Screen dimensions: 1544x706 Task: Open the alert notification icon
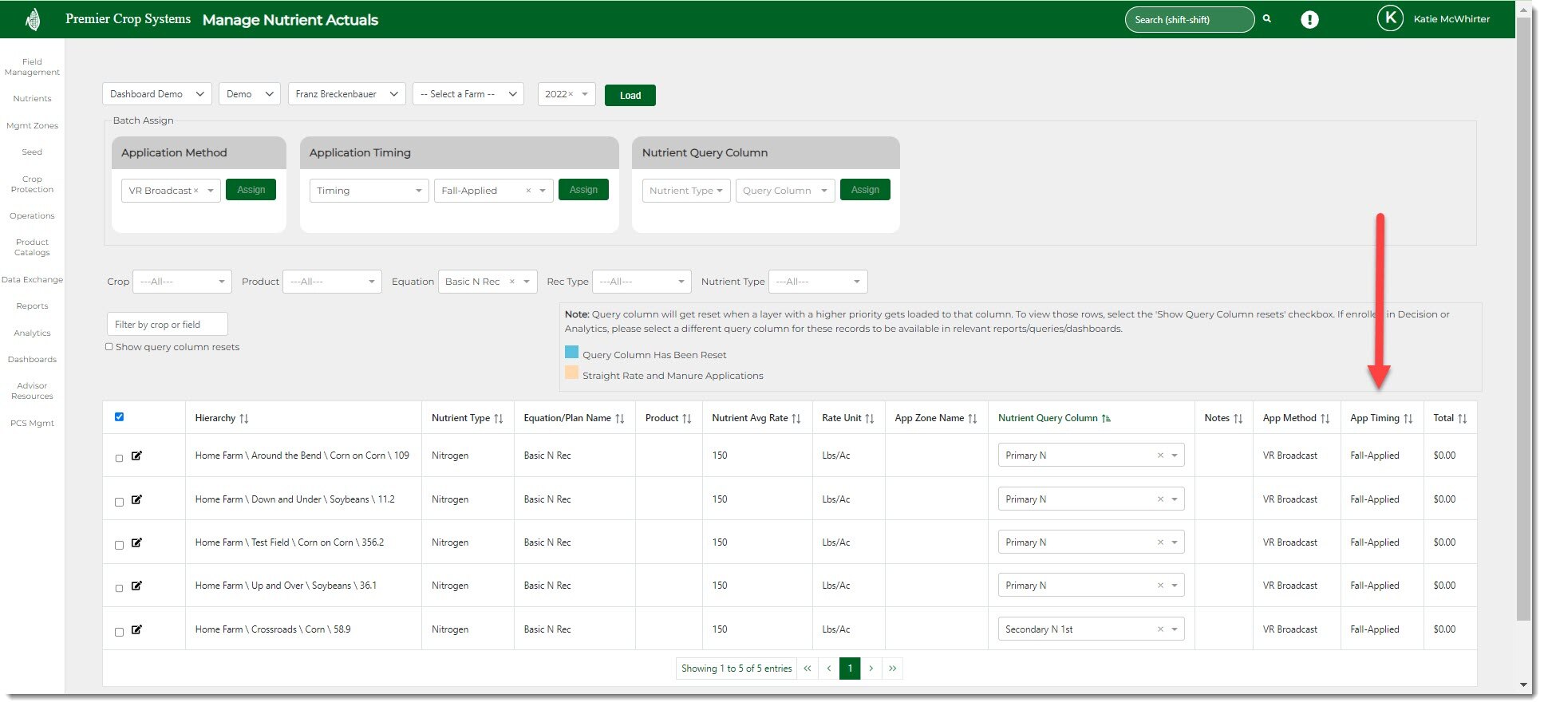[1309, 20]
